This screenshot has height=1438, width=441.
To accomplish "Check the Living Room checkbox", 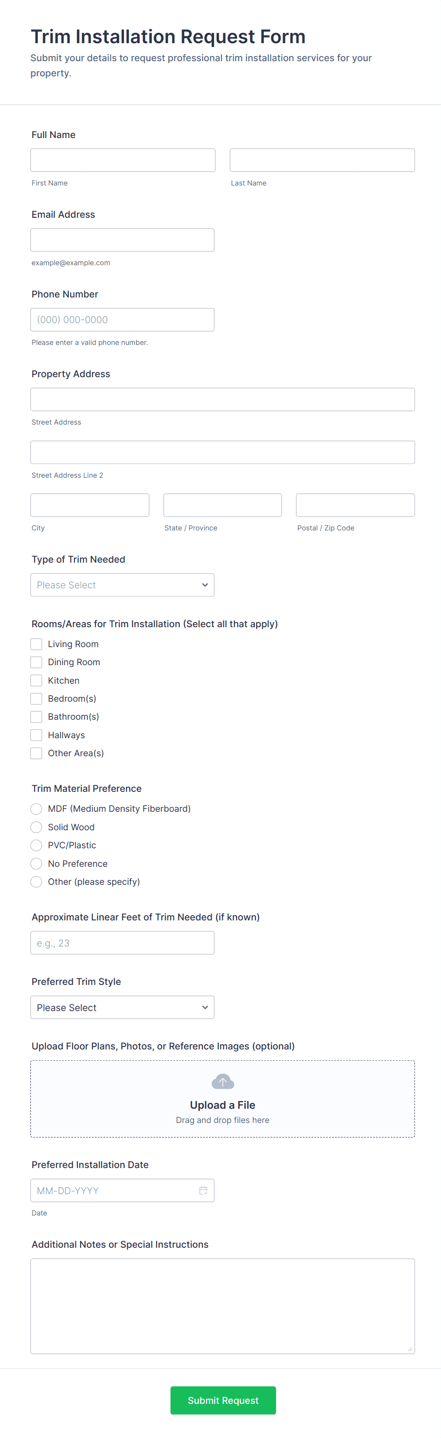I will point(37,644).
